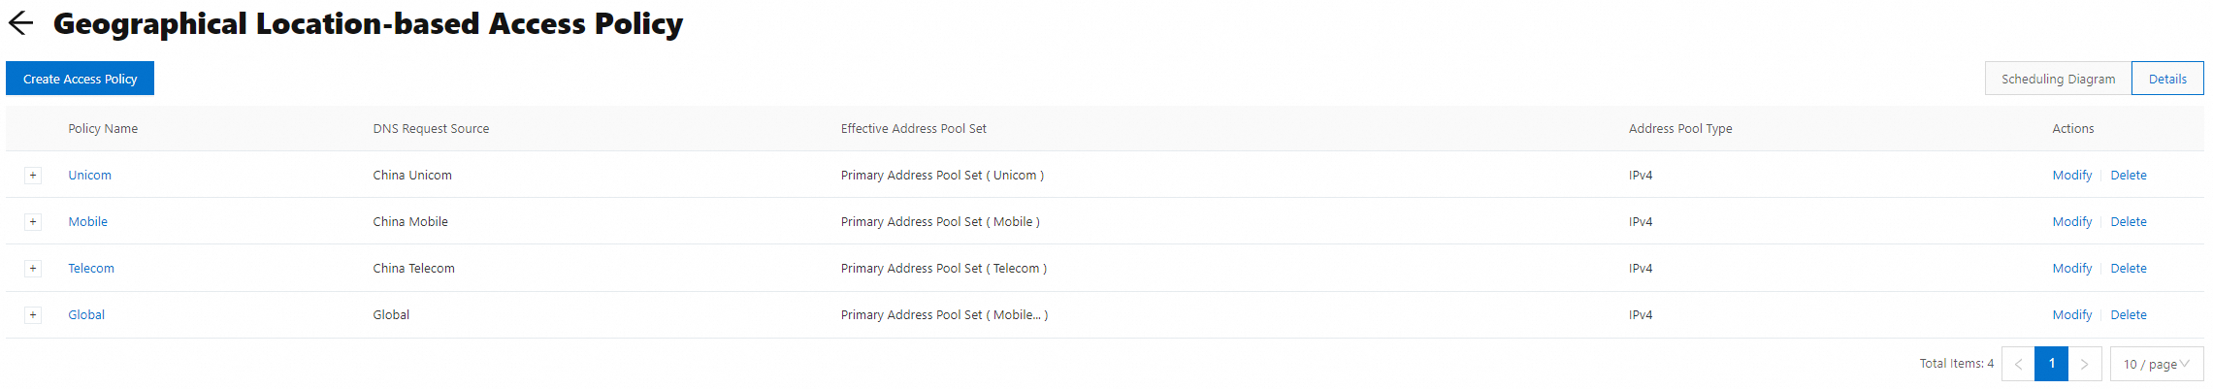
Task: Expand the Mobile policy row
Action: pos(33,222)
